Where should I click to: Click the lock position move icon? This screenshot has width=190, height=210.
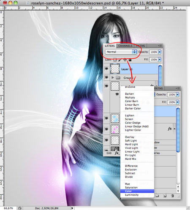coord(125,60)
